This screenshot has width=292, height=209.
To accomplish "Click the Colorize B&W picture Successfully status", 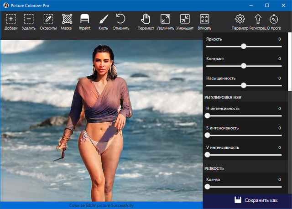I will (x=101, y=205).
